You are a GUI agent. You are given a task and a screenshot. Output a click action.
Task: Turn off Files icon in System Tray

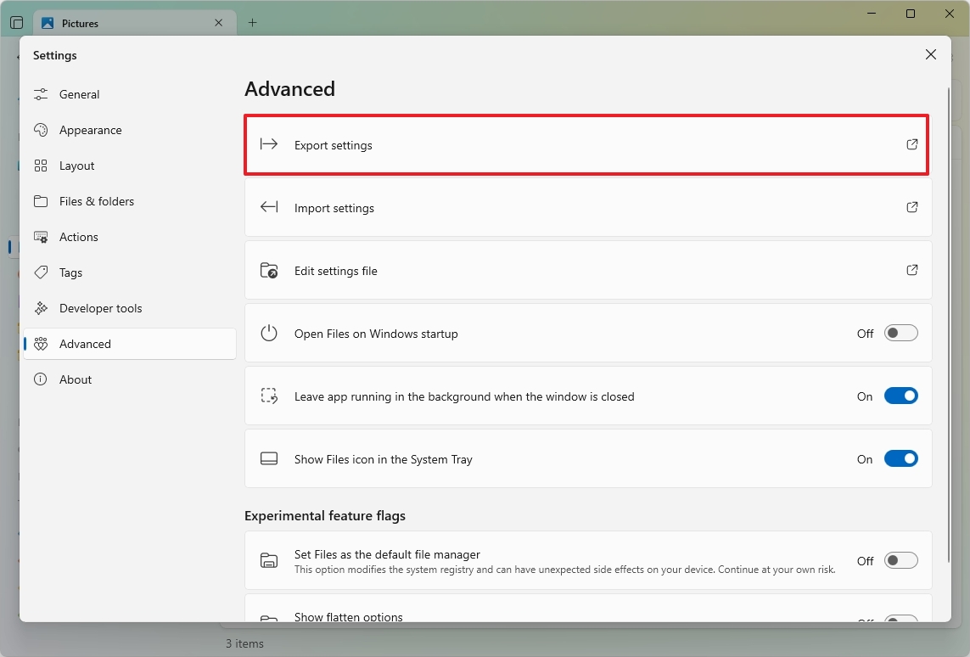pos(900,458)
